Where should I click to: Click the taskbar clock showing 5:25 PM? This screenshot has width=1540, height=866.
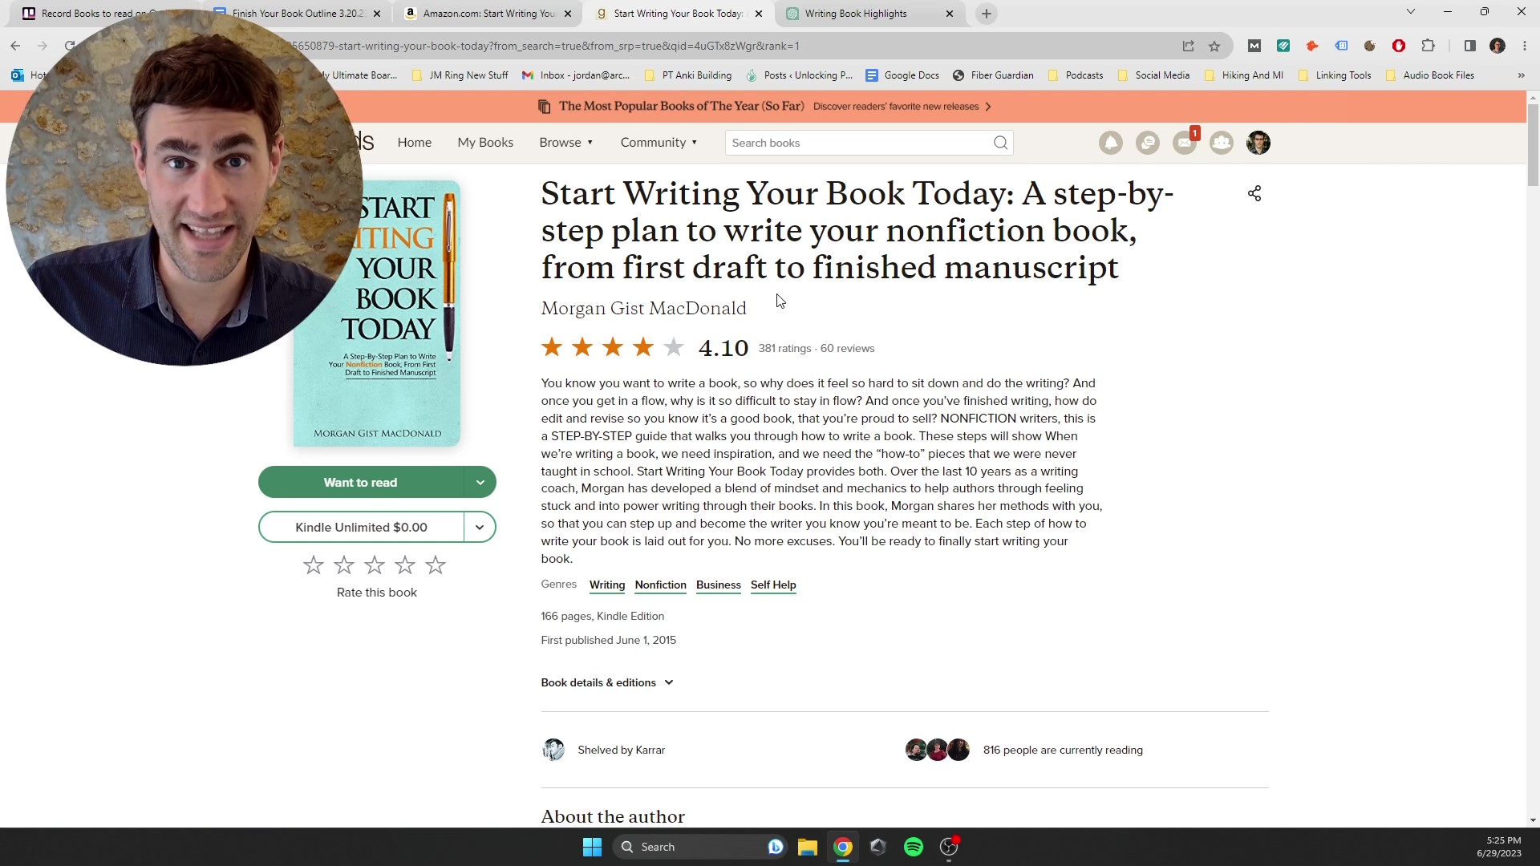click(x=1498, y=847)
